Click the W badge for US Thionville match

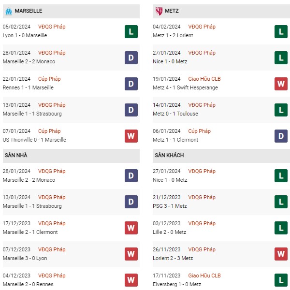tap(131, 136)
